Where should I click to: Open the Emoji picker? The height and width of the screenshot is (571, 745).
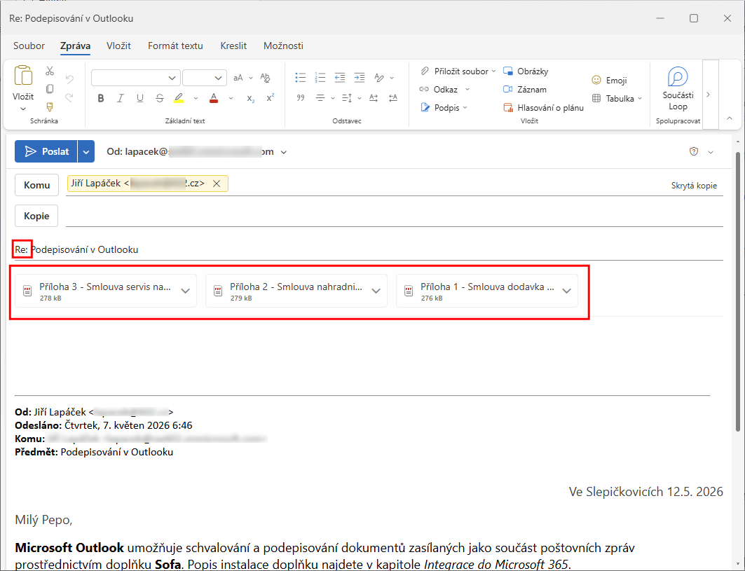point(609,81)
